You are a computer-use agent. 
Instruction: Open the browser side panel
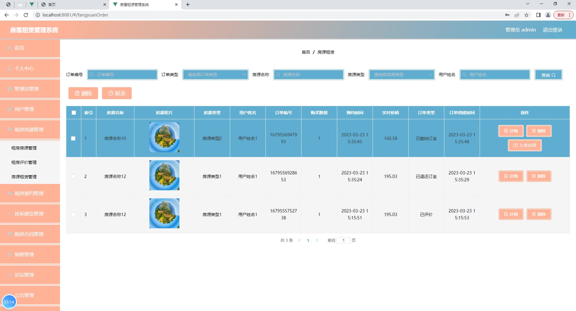(538, 15)
